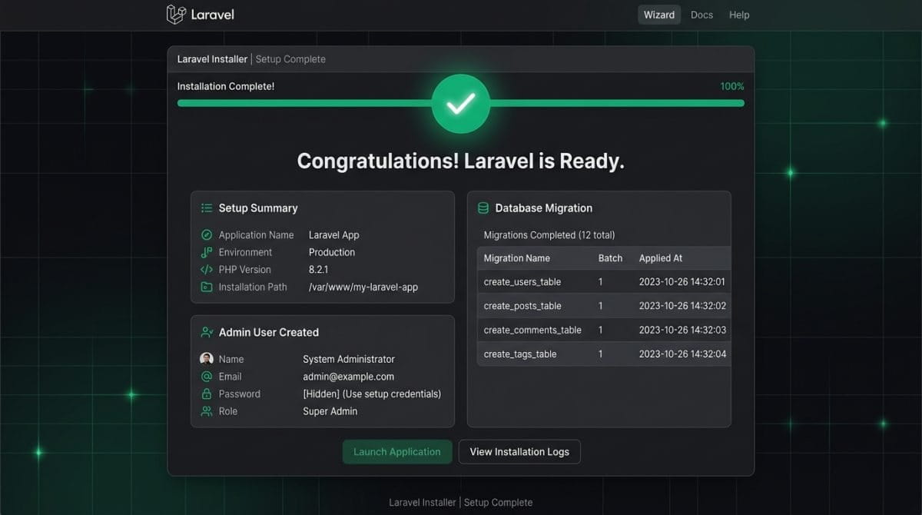This screenshot has width=922, height=515.
Task: Click the Laravel App name value
Action: pyautogui.click(x=334, y=235)
